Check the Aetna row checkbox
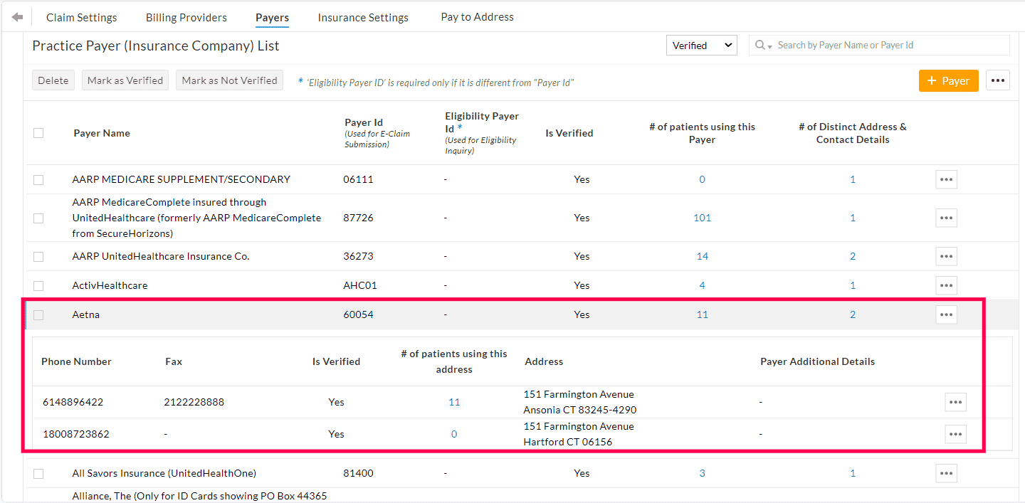1025x503 pixels. [38, 314]
